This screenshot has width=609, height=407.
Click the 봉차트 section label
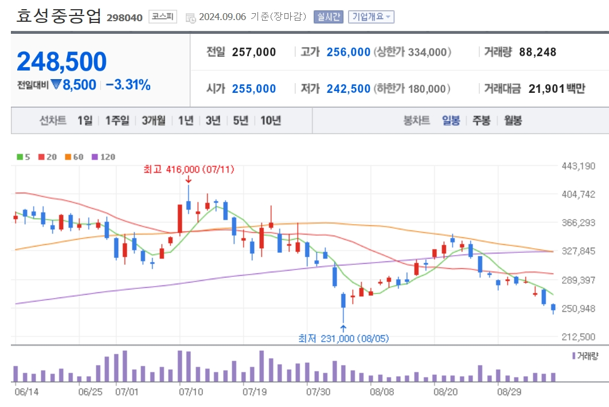click(x=417, y=120)
